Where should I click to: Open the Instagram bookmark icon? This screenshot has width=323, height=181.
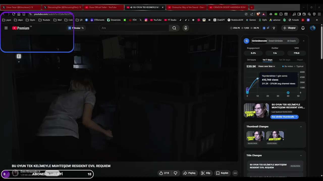(146, 20)
